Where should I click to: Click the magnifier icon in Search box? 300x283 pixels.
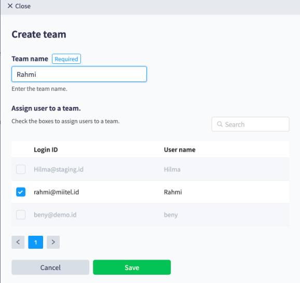pos(220,124)
